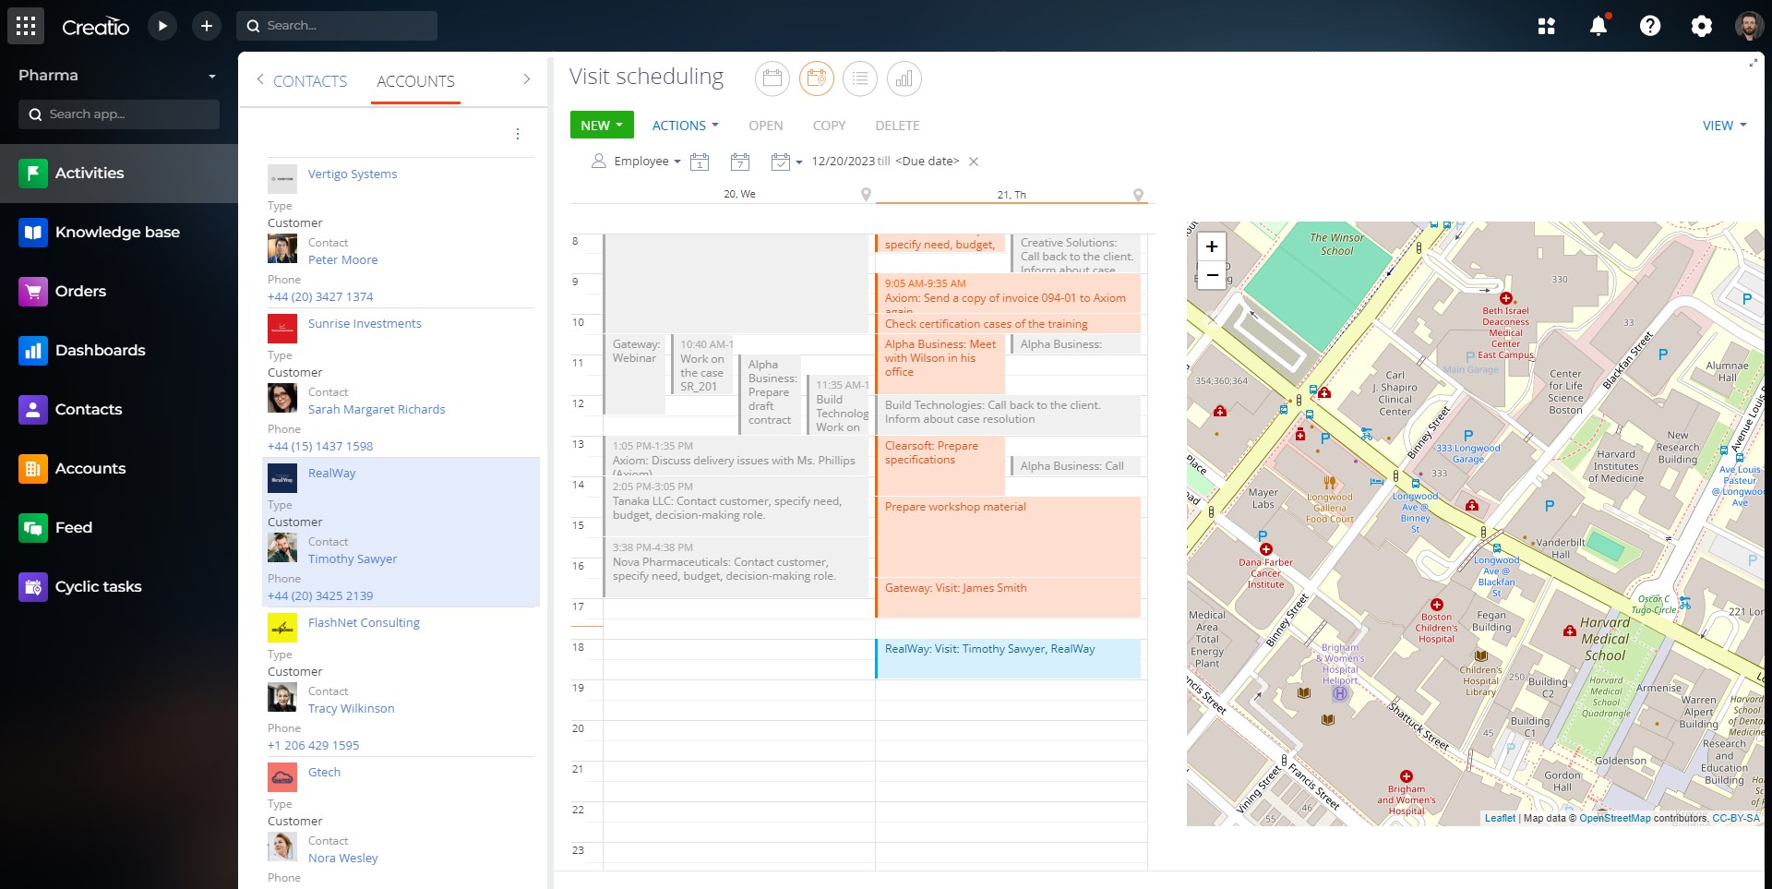The width and height of the screenshot is (1772, 889).
Task: Click the Search app field
Action: click(119, 114)
